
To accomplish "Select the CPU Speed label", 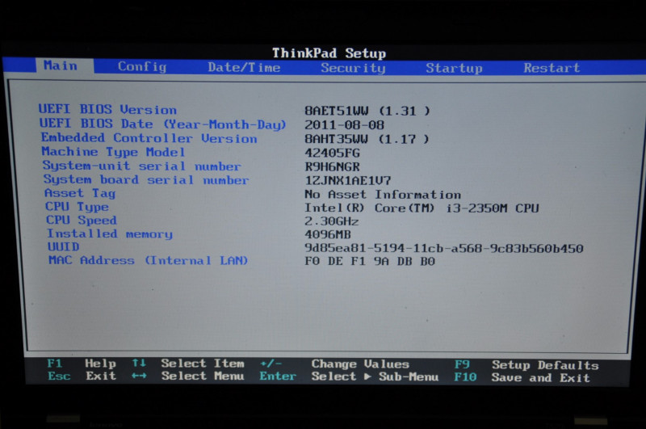I will (x=82, y=220).
